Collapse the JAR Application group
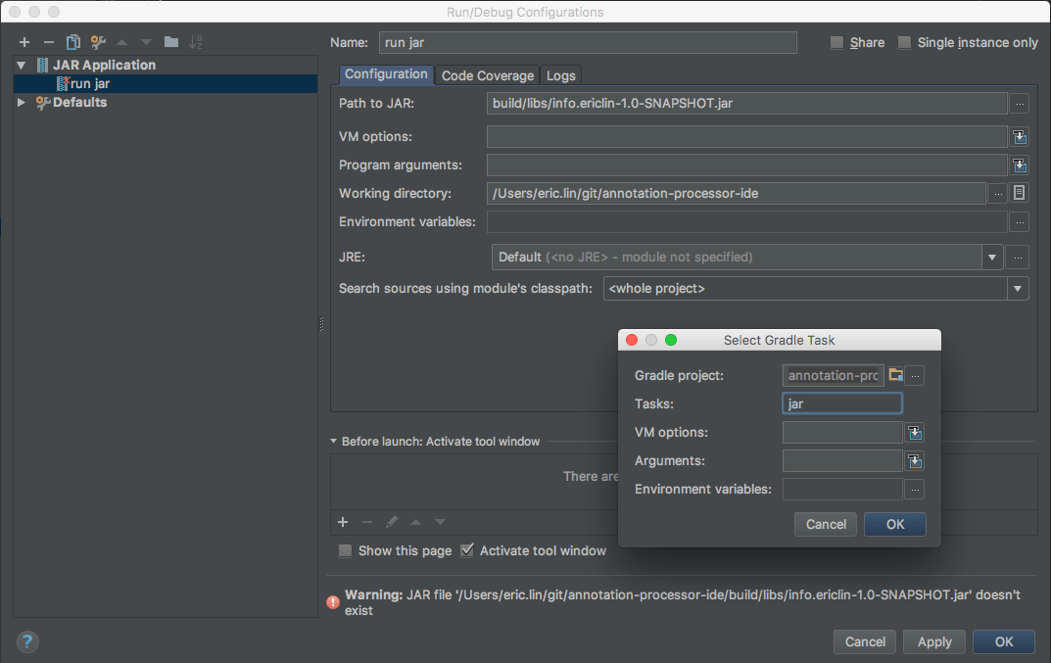1051x663 pixels. (22, 65)
